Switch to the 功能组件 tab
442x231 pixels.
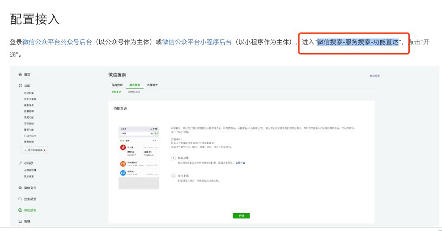point(152,85)
